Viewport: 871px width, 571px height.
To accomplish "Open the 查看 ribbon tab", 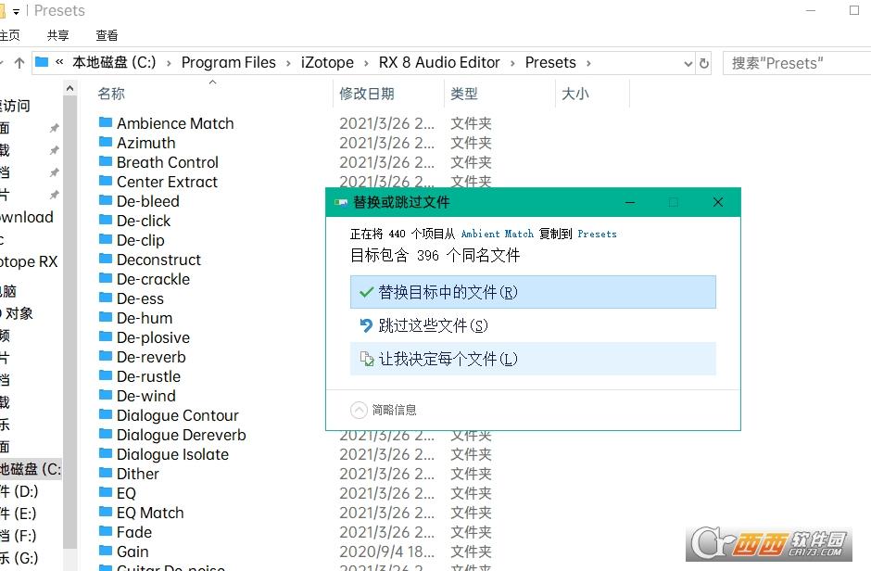I will point(107,35).
